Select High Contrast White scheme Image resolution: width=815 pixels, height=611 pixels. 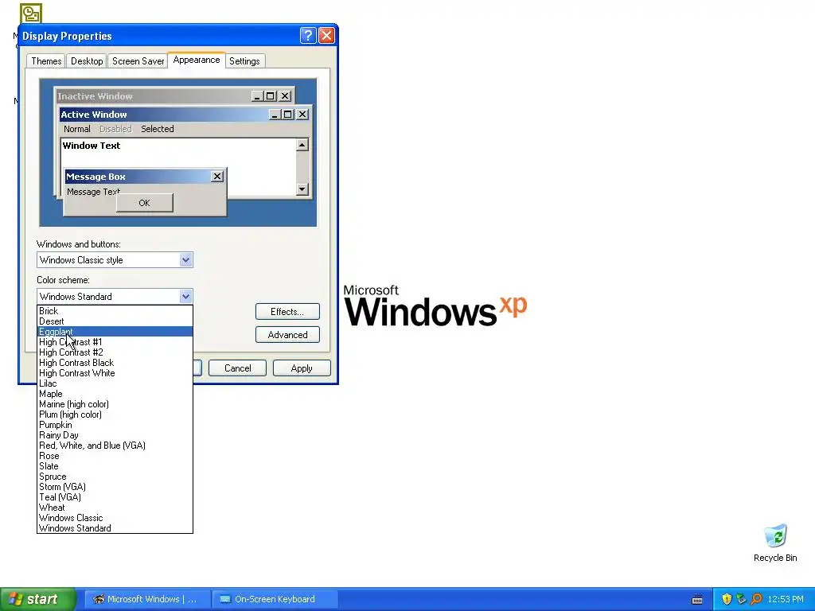115,373
